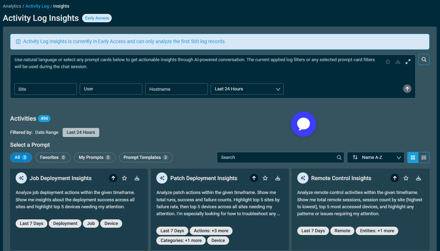Favorite the current prompt with the star icon
The width and height of the screenshot is (440, 251).
[388, 62]
